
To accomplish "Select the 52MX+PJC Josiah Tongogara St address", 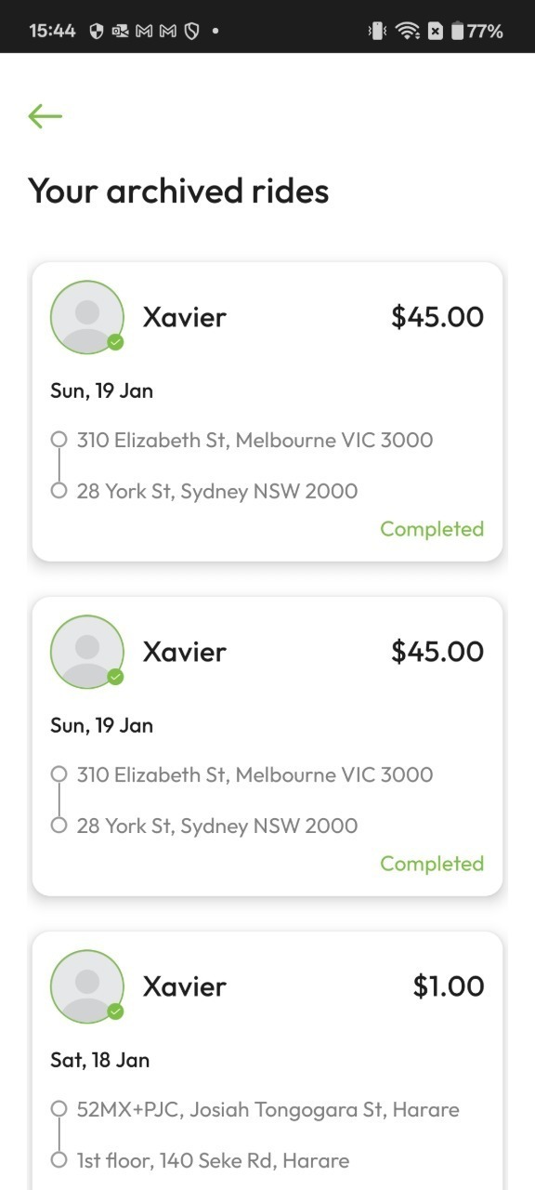I will tap(267, 1109).
